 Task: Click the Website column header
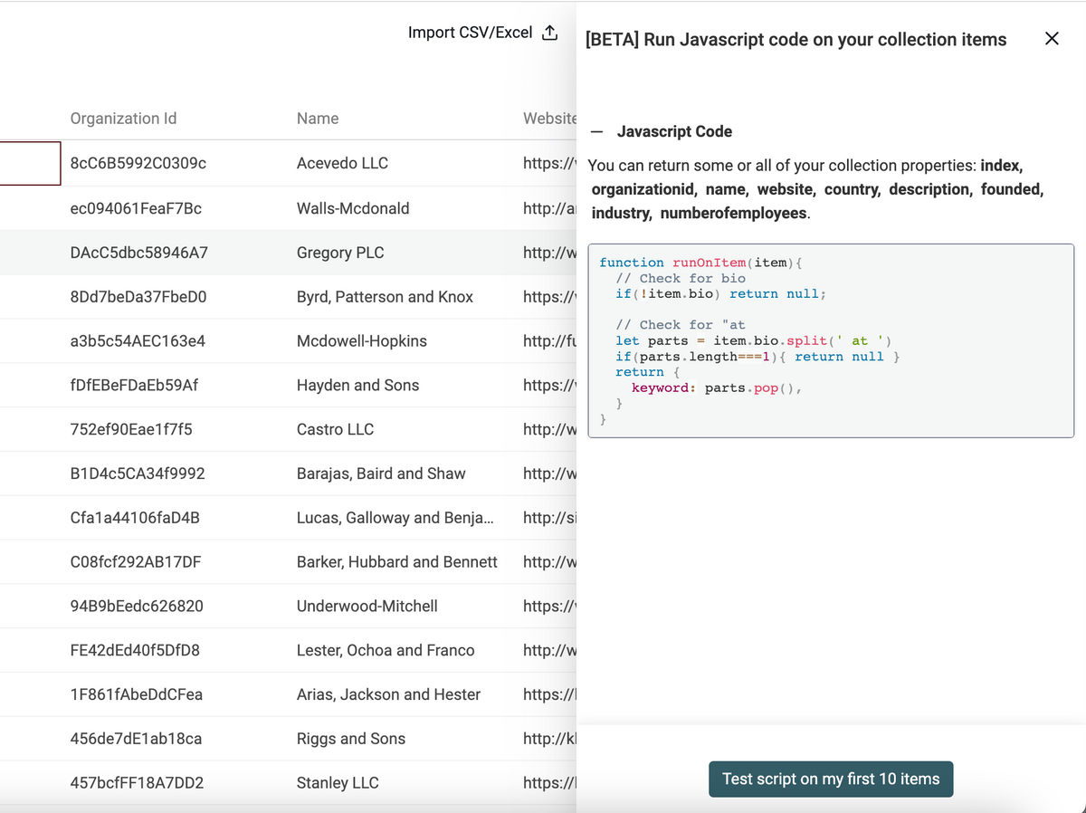[x=548, y=119]
